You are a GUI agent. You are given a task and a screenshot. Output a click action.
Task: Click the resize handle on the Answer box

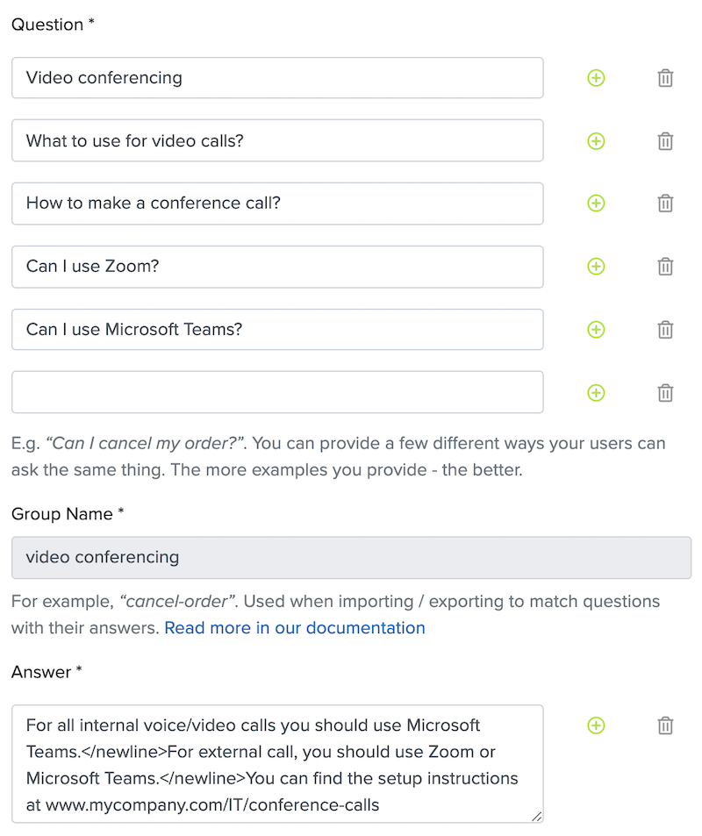tap(537, 817)
